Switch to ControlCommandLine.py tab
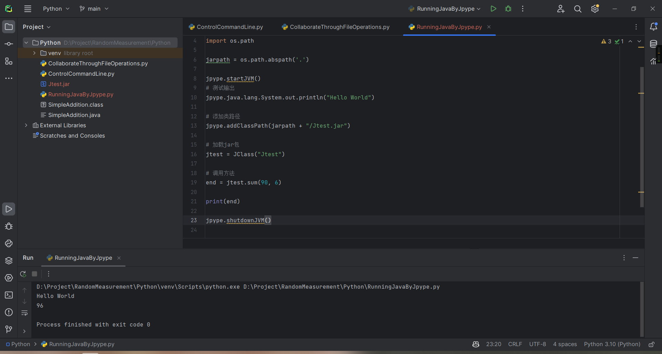Screen dimensions: 662x354 click(226, 27)
